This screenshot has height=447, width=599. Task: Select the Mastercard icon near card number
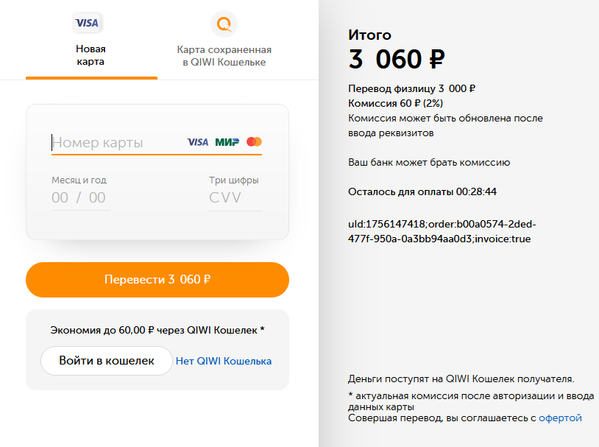point(253,141)
